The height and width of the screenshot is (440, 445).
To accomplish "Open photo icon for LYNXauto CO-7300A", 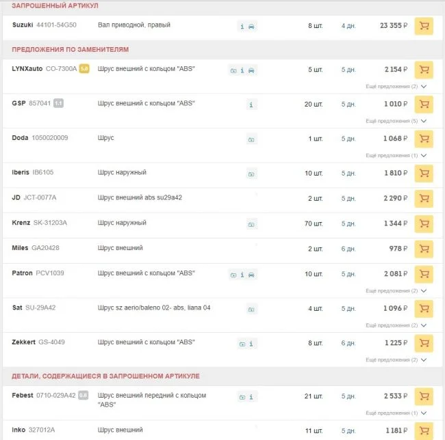I will [233, 70].
